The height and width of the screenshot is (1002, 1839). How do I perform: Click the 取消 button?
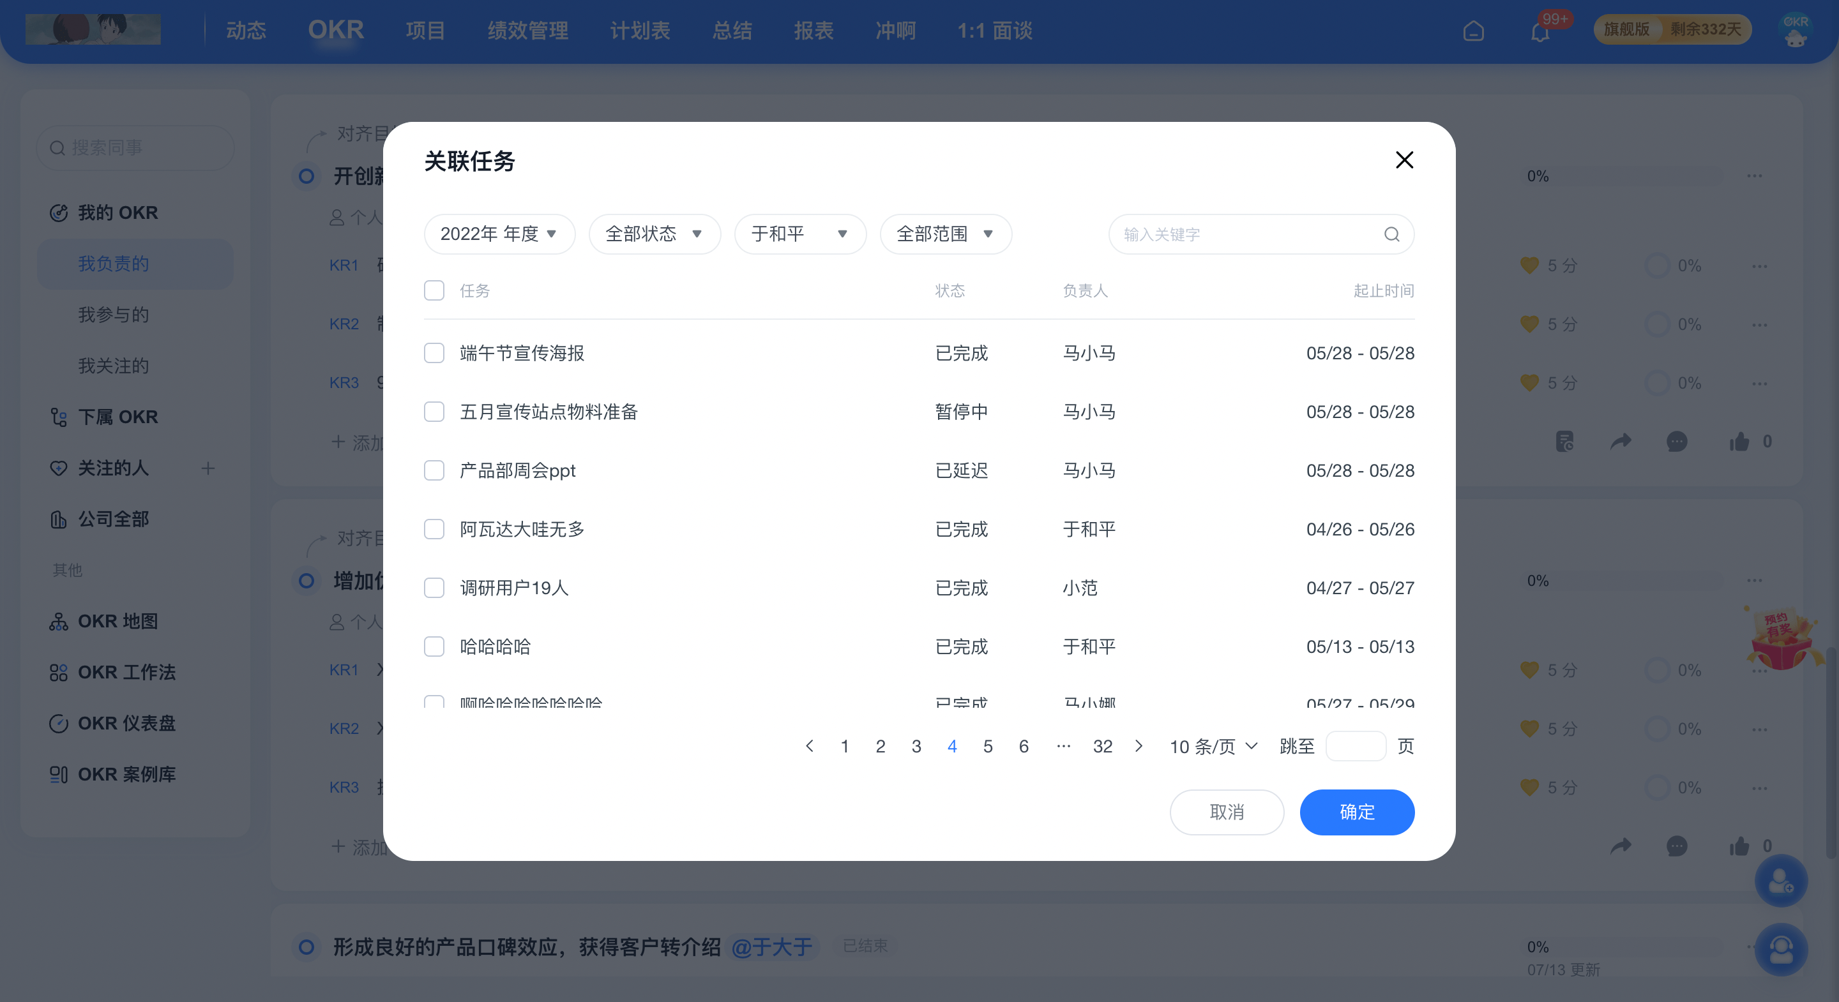coord(1227,812)
